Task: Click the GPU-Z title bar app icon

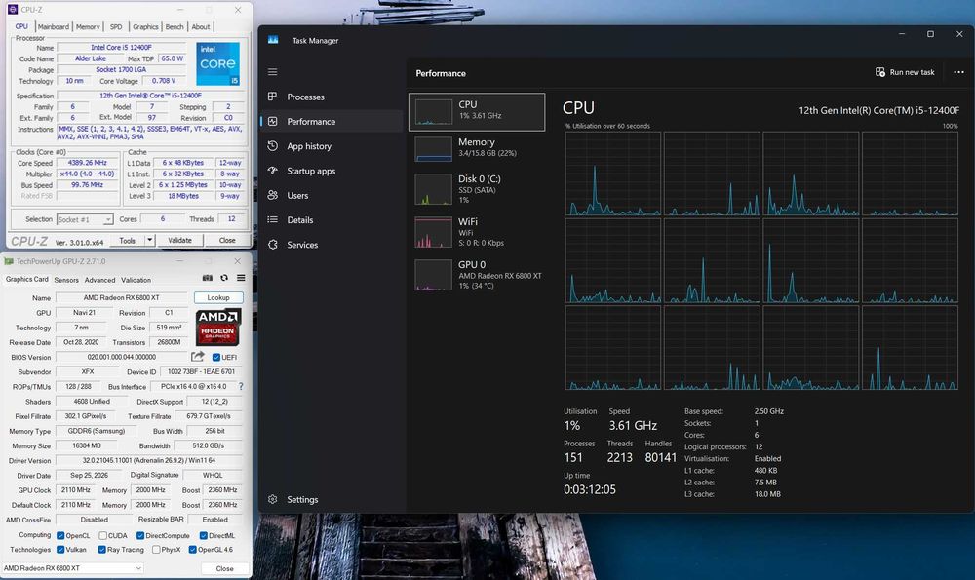Action: (x=9, y=261)
